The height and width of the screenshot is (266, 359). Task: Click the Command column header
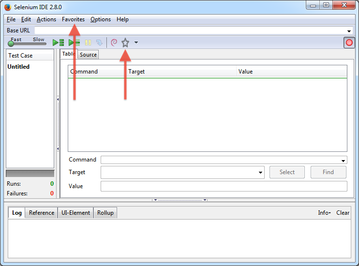(97, 72)
